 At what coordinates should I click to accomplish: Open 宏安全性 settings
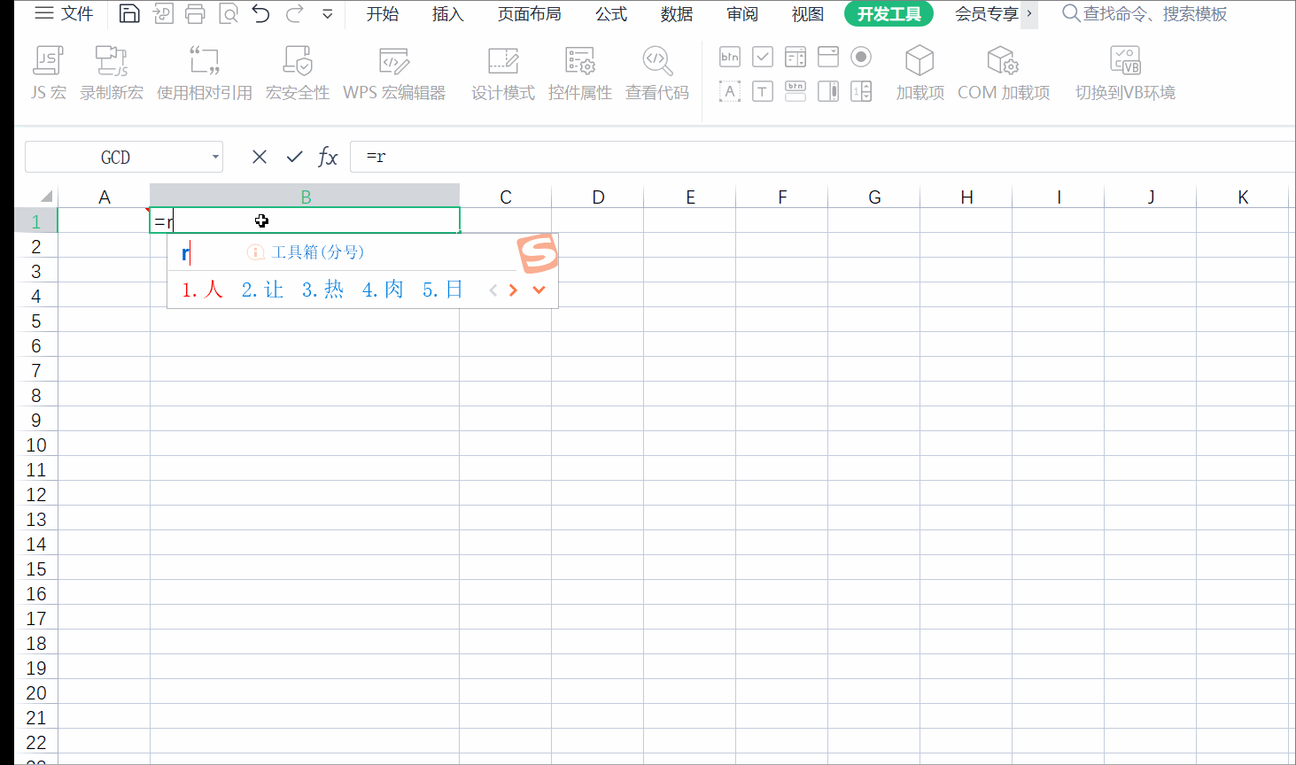(x=298, y=73)
